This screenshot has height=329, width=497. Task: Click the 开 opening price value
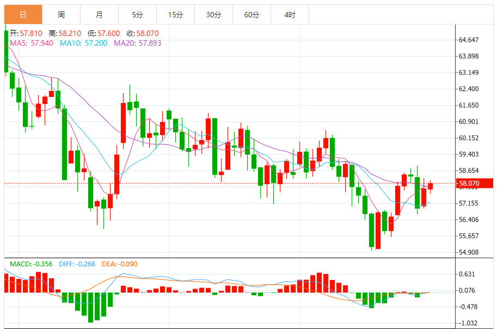tap(31, 33)
